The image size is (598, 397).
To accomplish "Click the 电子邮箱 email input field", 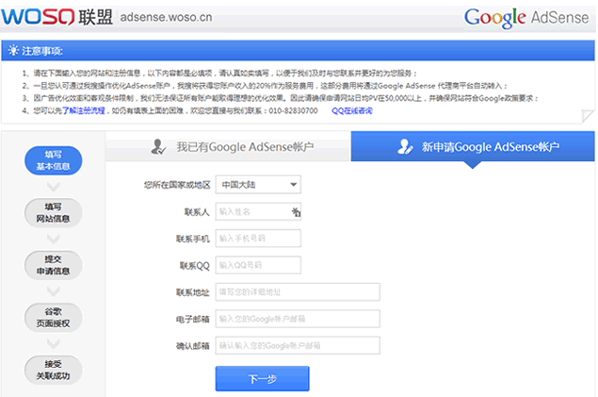I will pos(298,319).
